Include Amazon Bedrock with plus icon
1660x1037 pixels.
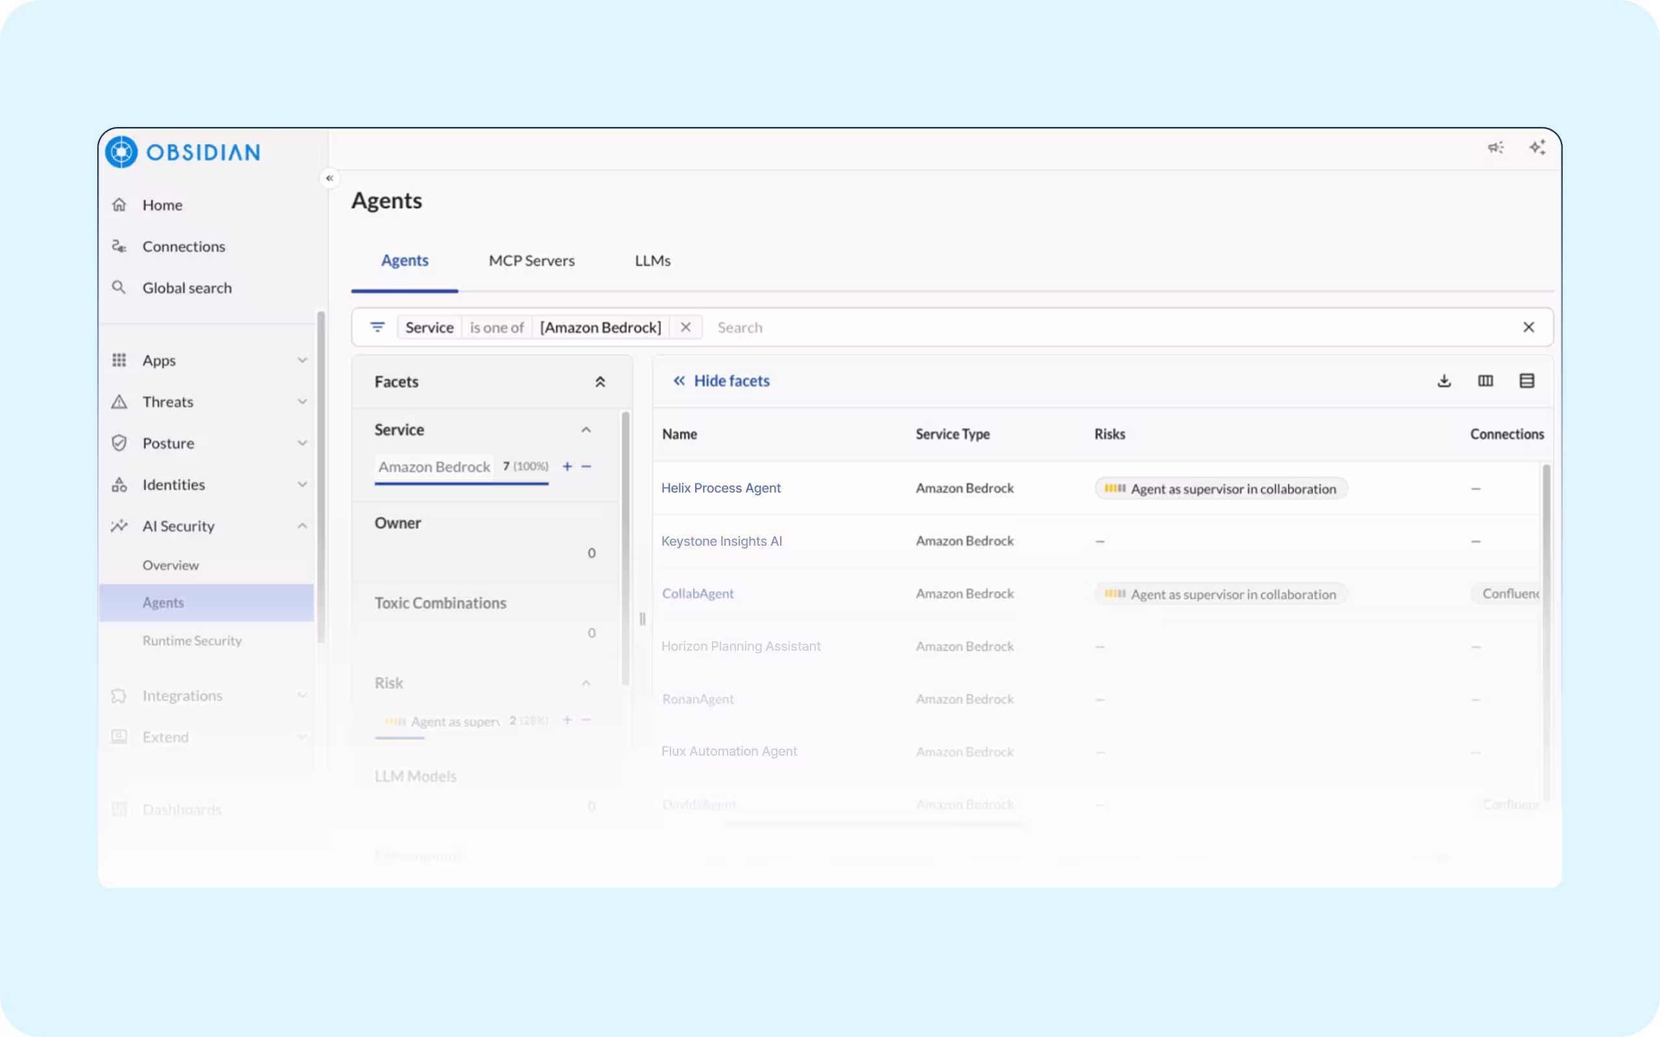567,467
